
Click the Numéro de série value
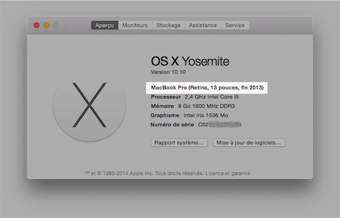(220, 125)
